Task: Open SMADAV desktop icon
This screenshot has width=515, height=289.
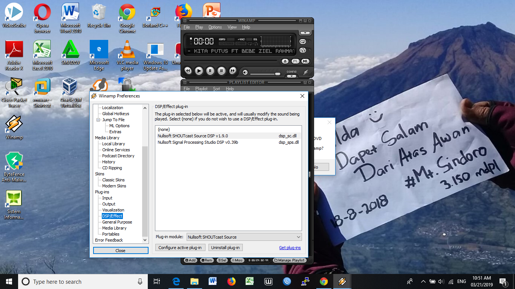Action: pyautogui.click(x=71, y=52)
